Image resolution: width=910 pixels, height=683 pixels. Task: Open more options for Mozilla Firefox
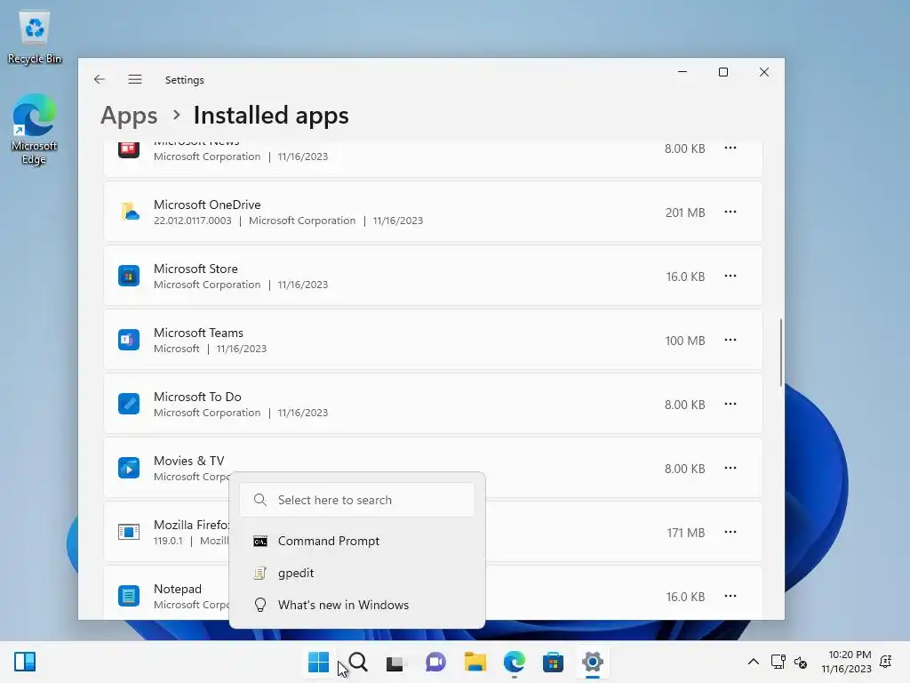click(730, 532)
